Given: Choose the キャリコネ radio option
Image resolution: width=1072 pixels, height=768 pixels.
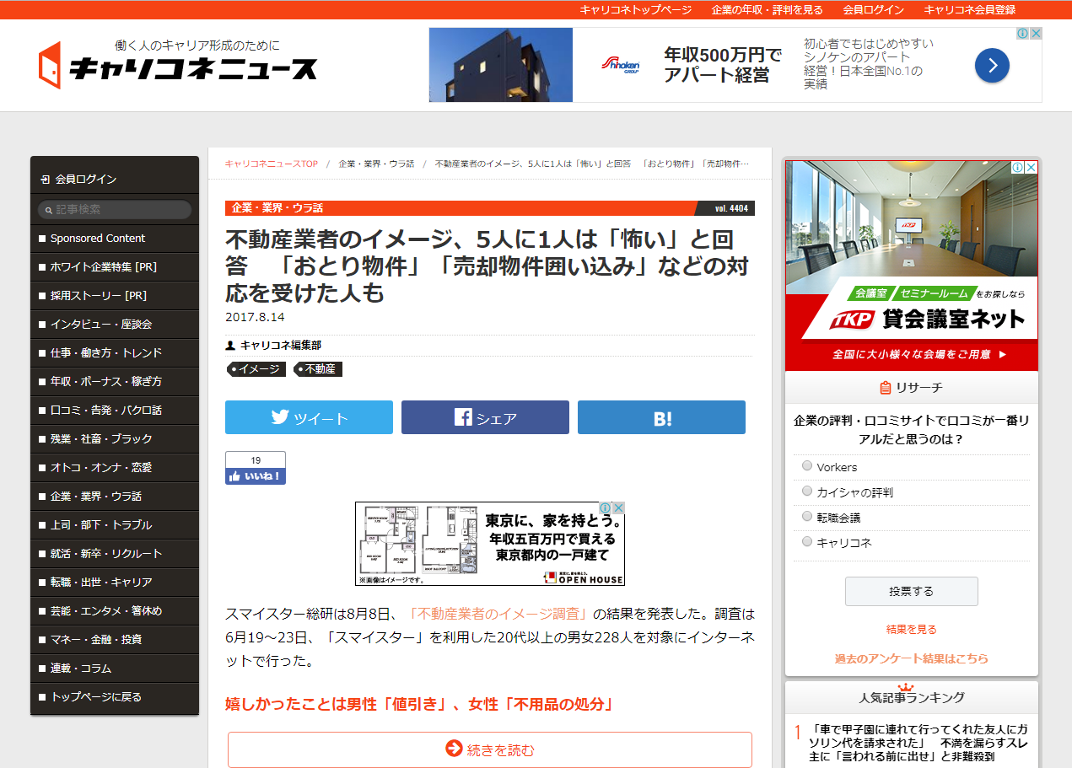Looking at the screenshot, I should coord(807,541).
